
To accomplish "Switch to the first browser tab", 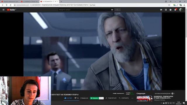I will click(x=10, y=1).
